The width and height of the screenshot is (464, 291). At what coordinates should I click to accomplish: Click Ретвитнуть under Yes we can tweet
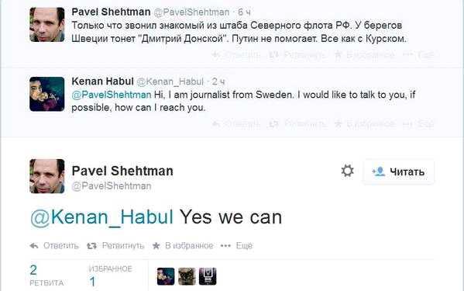tap(123, 246)
